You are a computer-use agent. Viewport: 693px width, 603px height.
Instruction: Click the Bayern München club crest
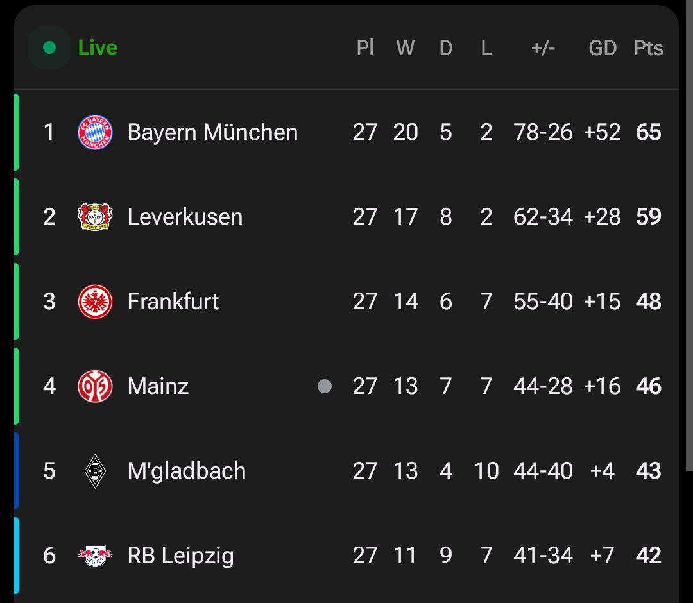95,132
